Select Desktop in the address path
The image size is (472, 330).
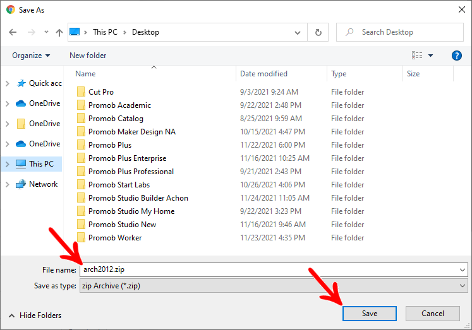(145, 32)
